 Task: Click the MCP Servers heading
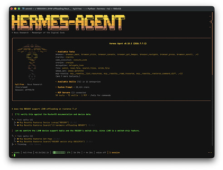tap(64, 92)
